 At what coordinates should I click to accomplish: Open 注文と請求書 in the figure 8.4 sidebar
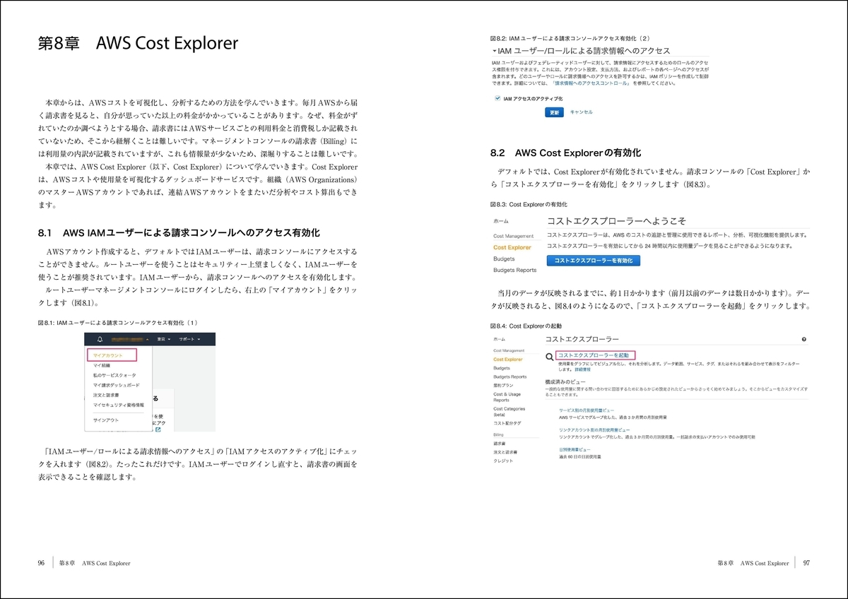505,451
